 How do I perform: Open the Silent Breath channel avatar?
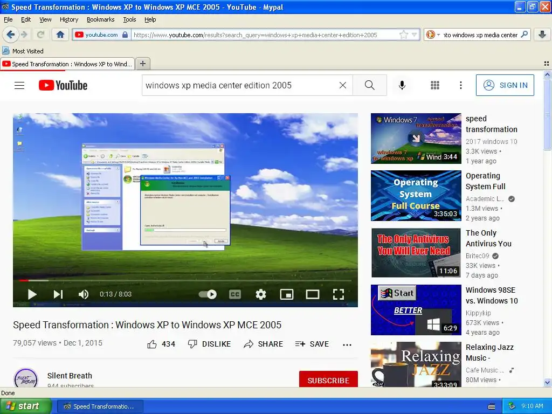pos(26,378)
